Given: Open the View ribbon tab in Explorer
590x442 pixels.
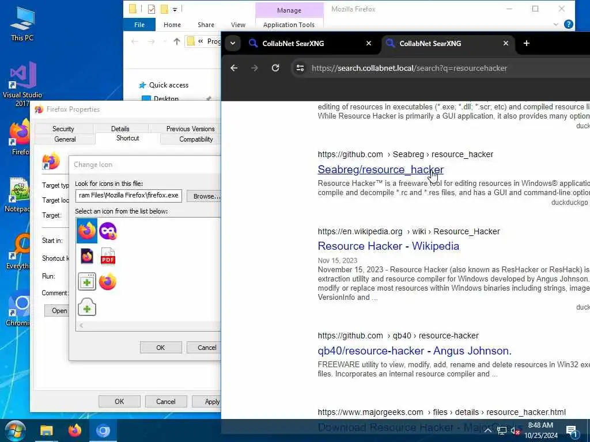Looking at the screenshot, I should click(238, 25).
